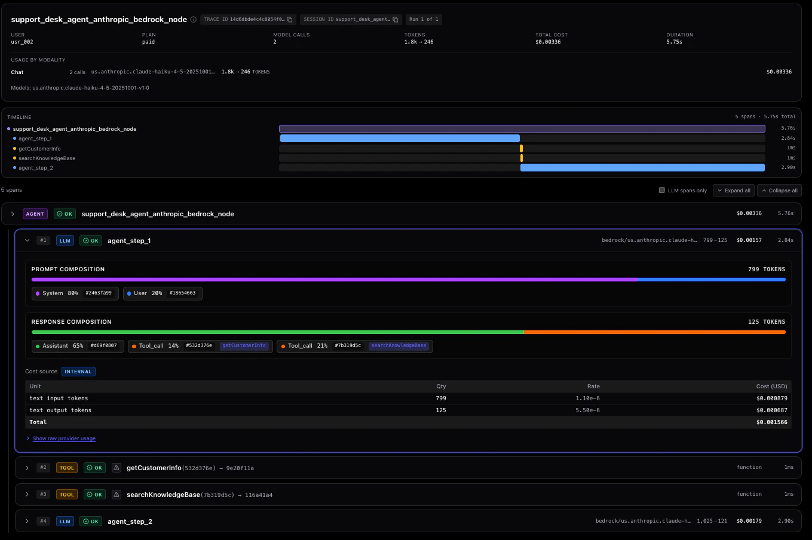
Task: Expand the agent_step_2 span
Action: pyautogui.click(x=27, y=521)
